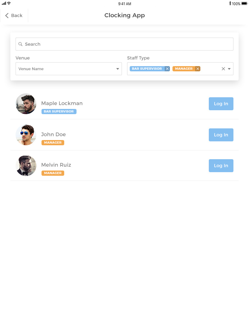
Task: Click the Bar Supervisor badge under Maple
Action: pyautogui.click(x=59, y=112)
